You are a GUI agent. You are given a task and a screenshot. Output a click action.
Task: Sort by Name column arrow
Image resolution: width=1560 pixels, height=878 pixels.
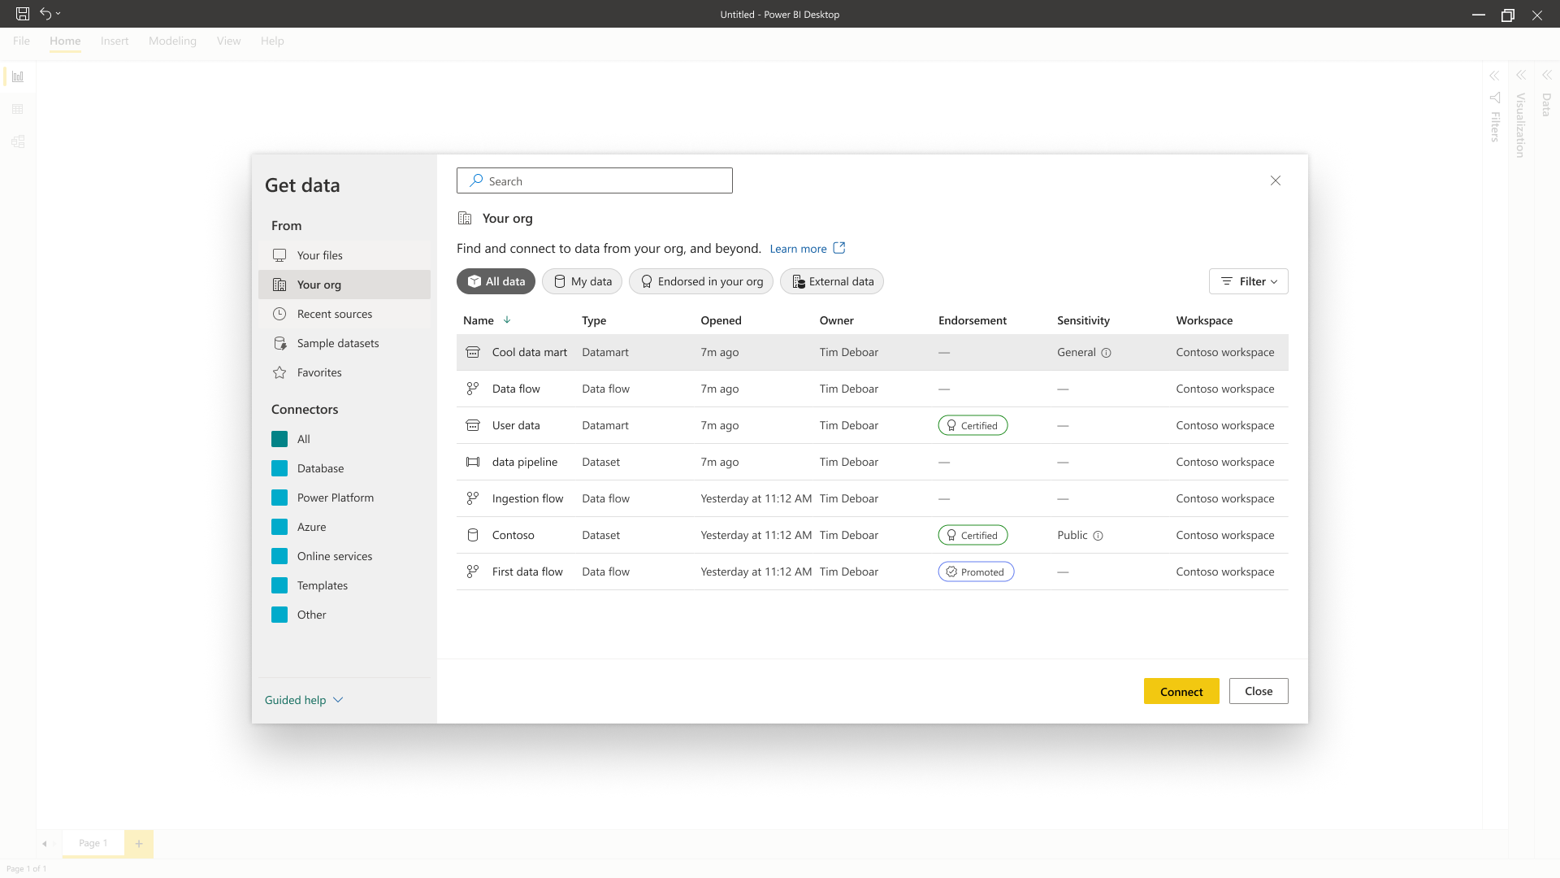507,320
